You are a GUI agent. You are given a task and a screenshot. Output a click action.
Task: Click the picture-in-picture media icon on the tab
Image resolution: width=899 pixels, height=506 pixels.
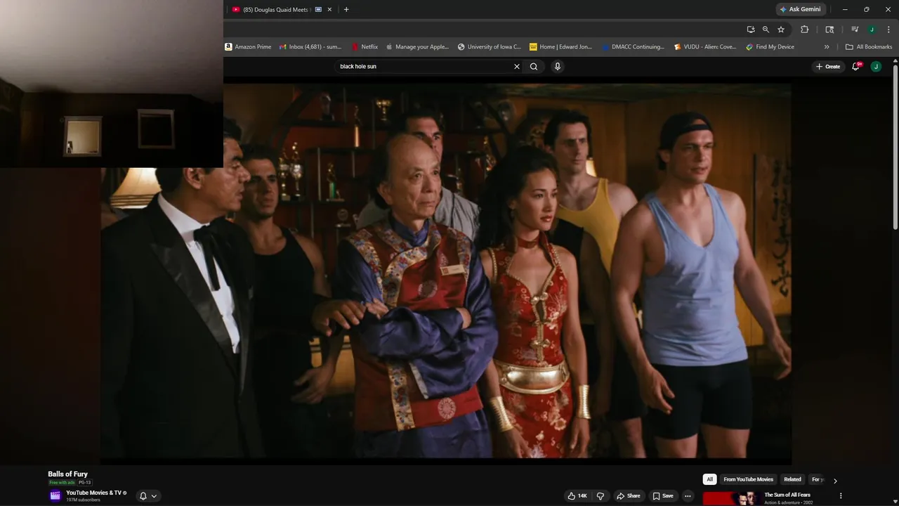click(x=318, y=9)
